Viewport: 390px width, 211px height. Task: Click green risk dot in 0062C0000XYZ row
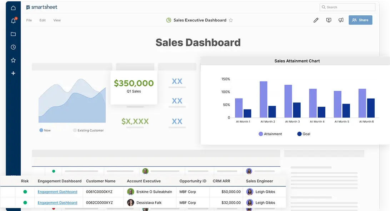point(25,202)
